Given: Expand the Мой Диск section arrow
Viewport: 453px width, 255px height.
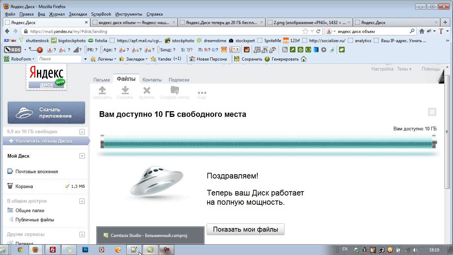Looking at the screenshot, I should [x=82, y=156].
